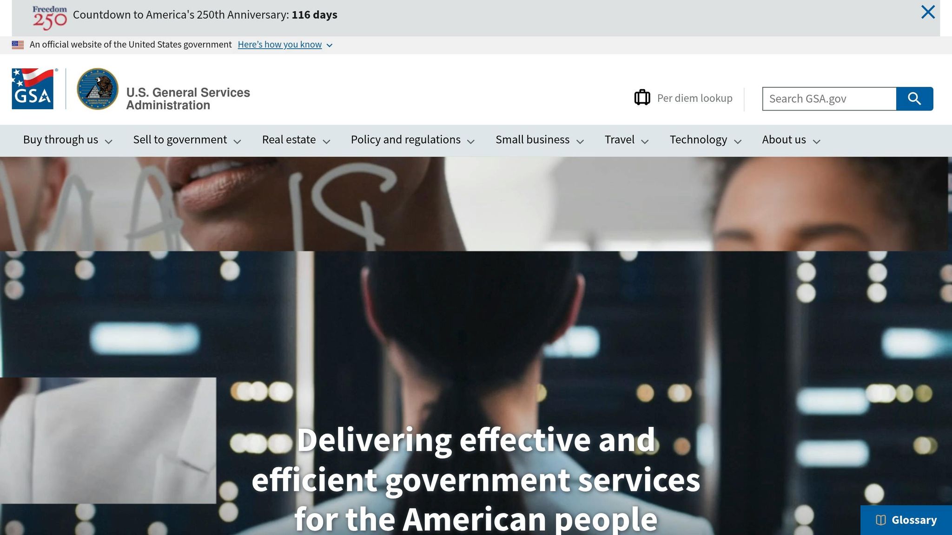Open the About us menu
Image resolution: width=952 pixels, height=535 pixels.
791,140
